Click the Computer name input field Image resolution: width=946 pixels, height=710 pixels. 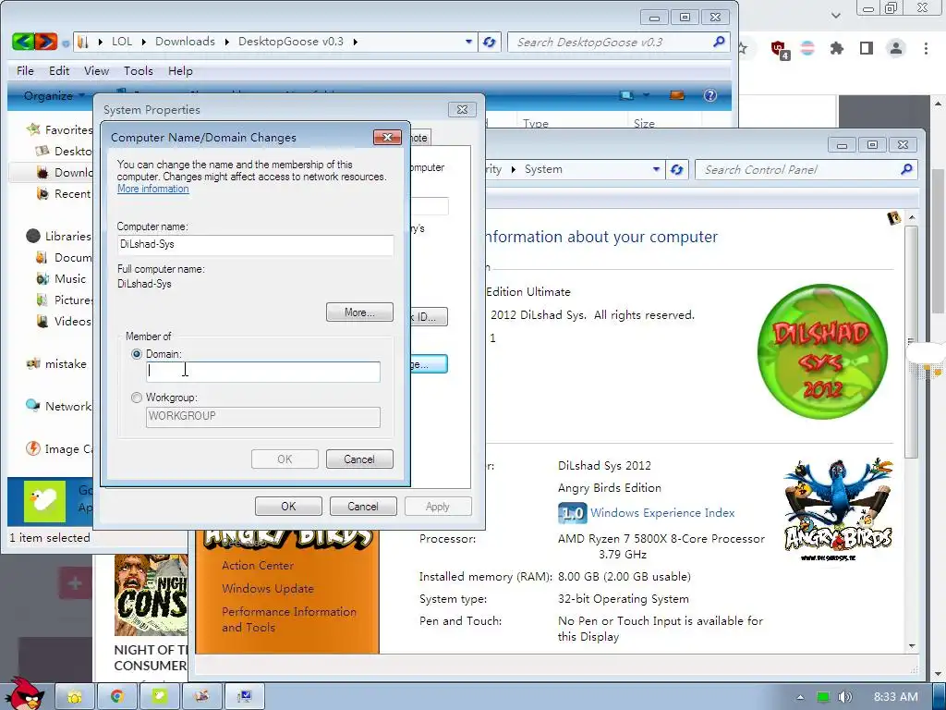tap(255, 244)
